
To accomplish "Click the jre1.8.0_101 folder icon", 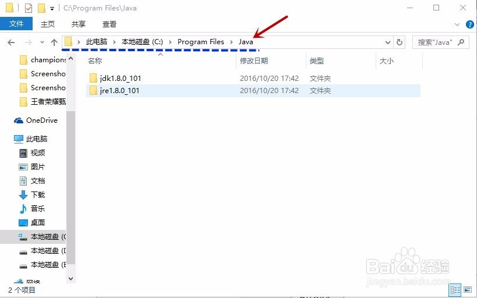I will click(x=93, y=91).
